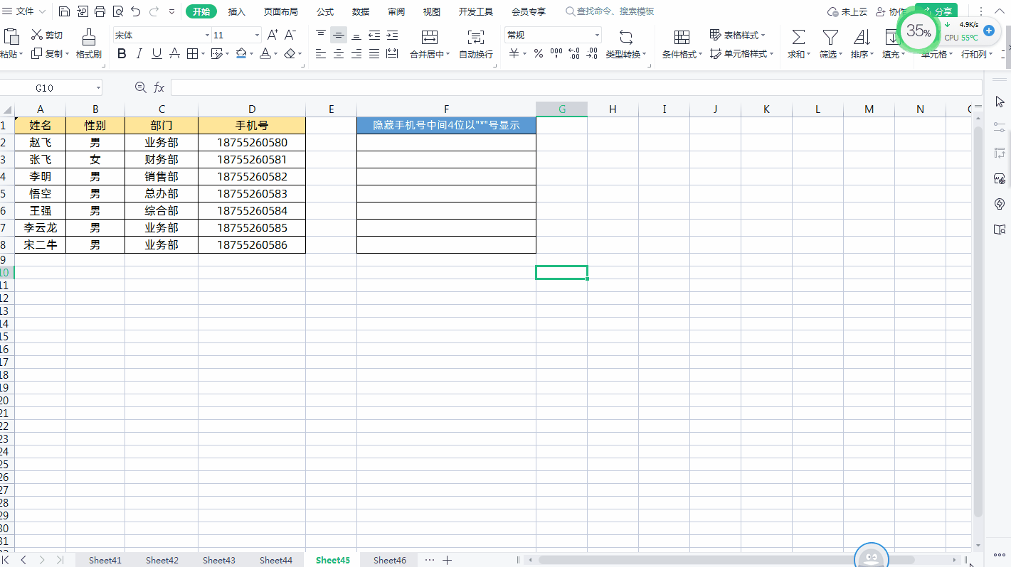Apply percent style format
The width and height of the screenshot is (1011, 567).
539,53
